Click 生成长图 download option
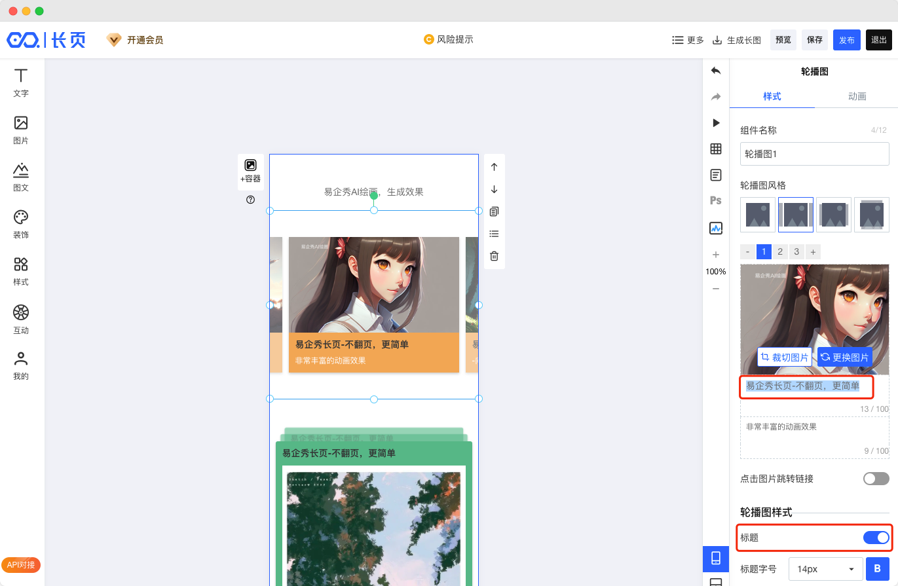 click(737, 40)
